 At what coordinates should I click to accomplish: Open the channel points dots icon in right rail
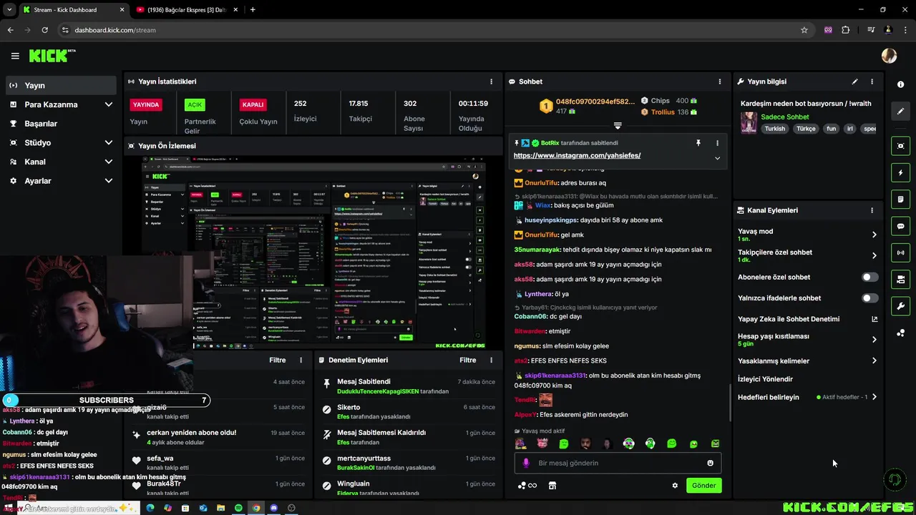click(x=900, y=333)
